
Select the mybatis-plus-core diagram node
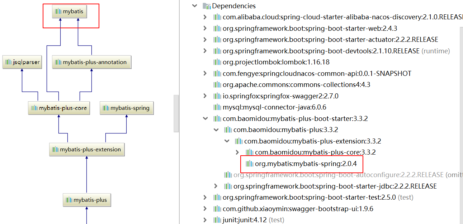tap(59, 108)
